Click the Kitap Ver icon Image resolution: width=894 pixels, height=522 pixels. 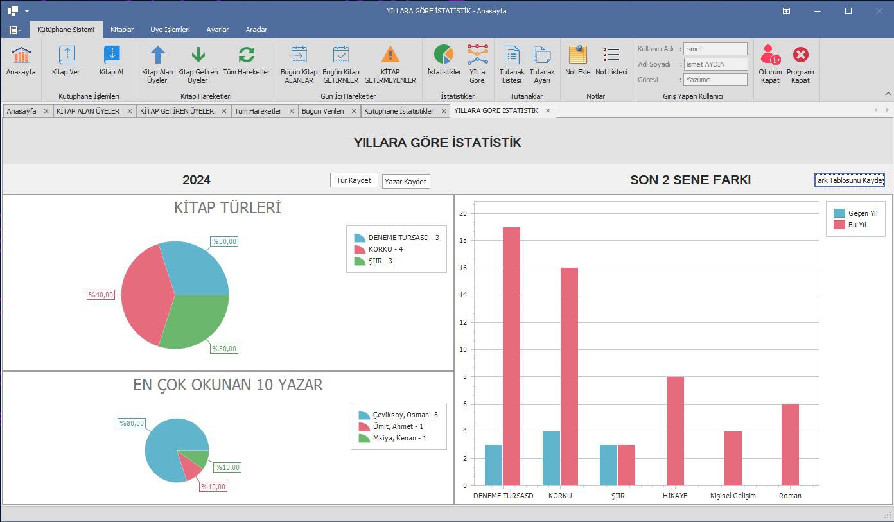[66, 55]
